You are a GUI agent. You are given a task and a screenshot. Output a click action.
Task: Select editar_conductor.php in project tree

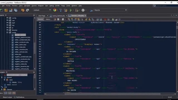22,42
